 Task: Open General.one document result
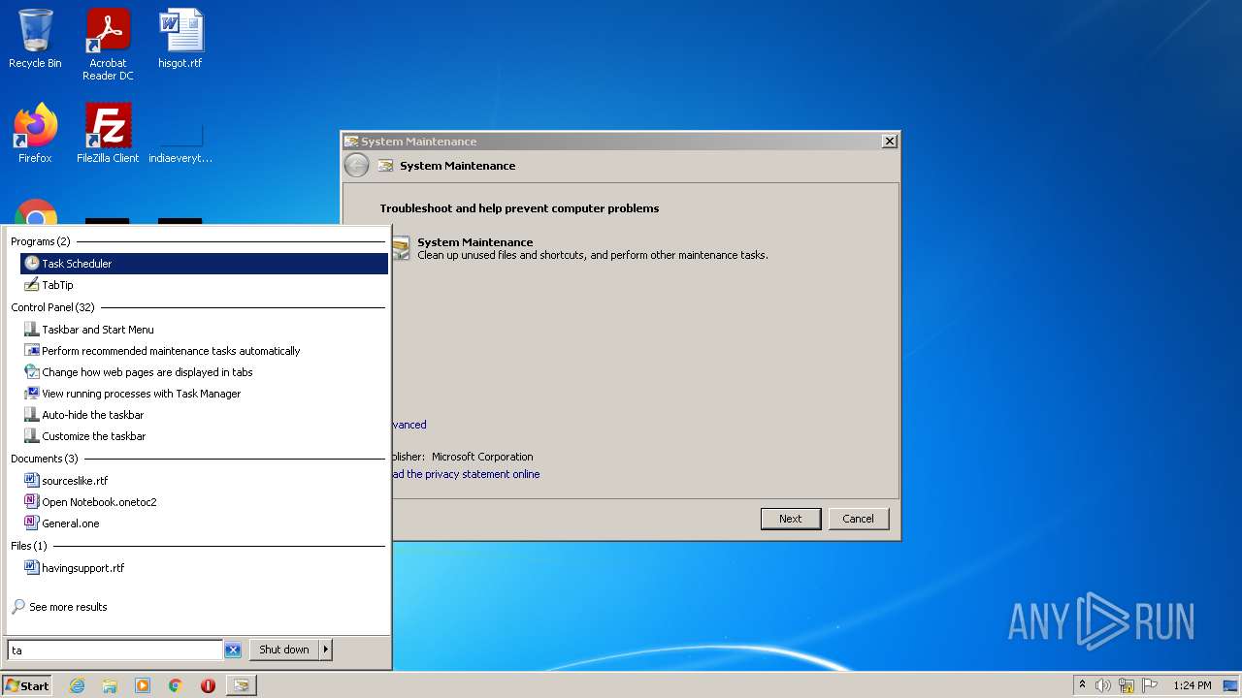click(x=204, y=523)
